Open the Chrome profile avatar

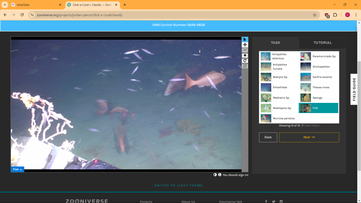[x=347, y=15]
